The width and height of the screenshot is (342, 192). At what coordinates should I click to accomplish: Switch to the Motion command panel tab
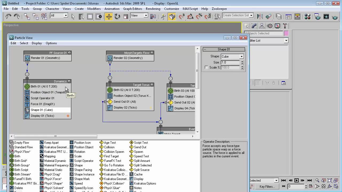[270, 26]
